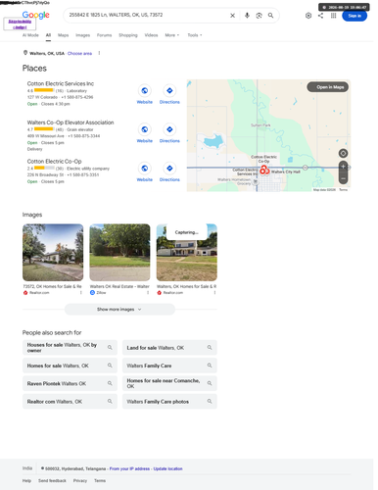Open Zillow Walters OK Real Estate image

coord(119,252)
